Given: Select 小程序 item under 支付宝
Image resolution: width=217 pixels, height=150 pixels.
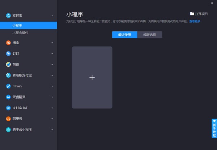Looking at the screenshot, I should pyautogui.click(x=17, y=26).
